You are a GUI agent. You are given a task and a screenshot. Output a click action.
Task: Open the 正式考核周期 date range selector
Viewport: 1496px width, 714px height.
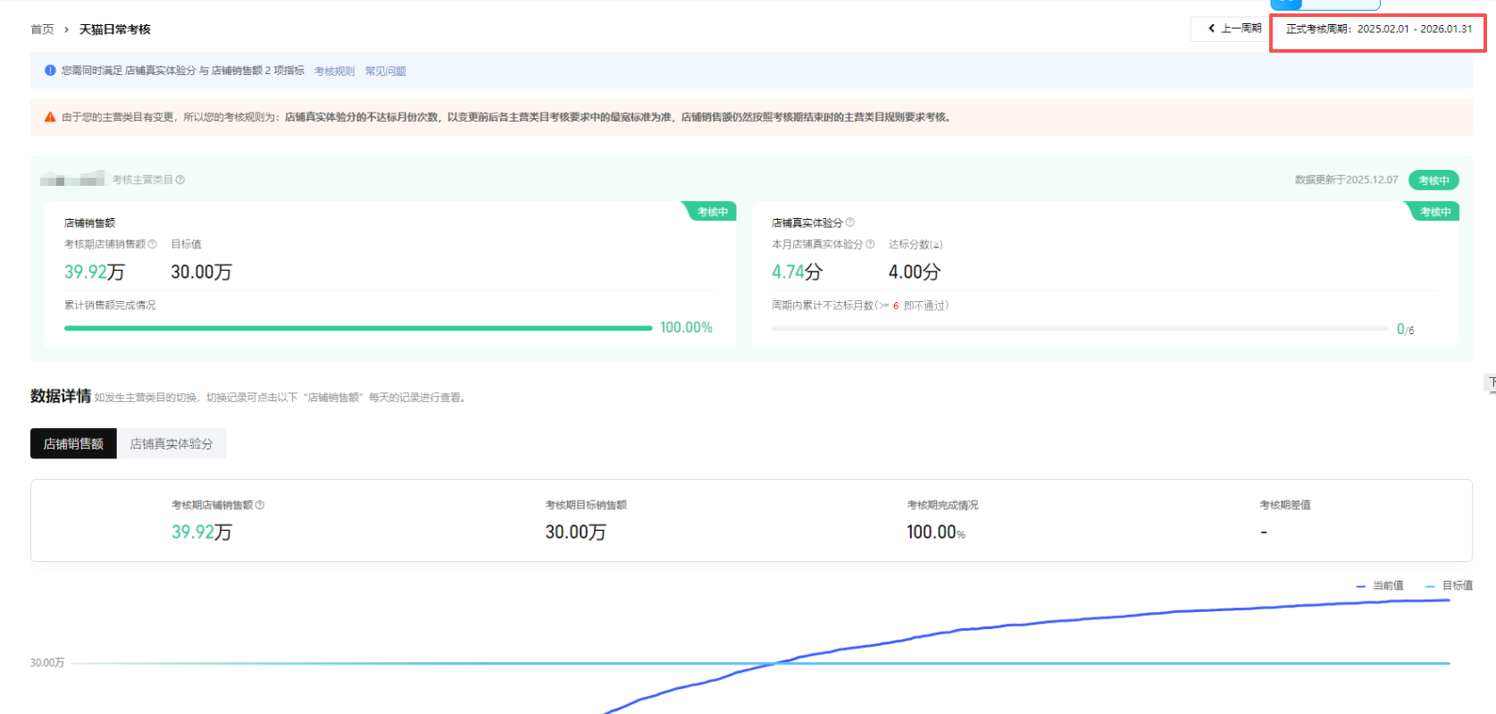pyautogui.click(x=1378, y=29)
